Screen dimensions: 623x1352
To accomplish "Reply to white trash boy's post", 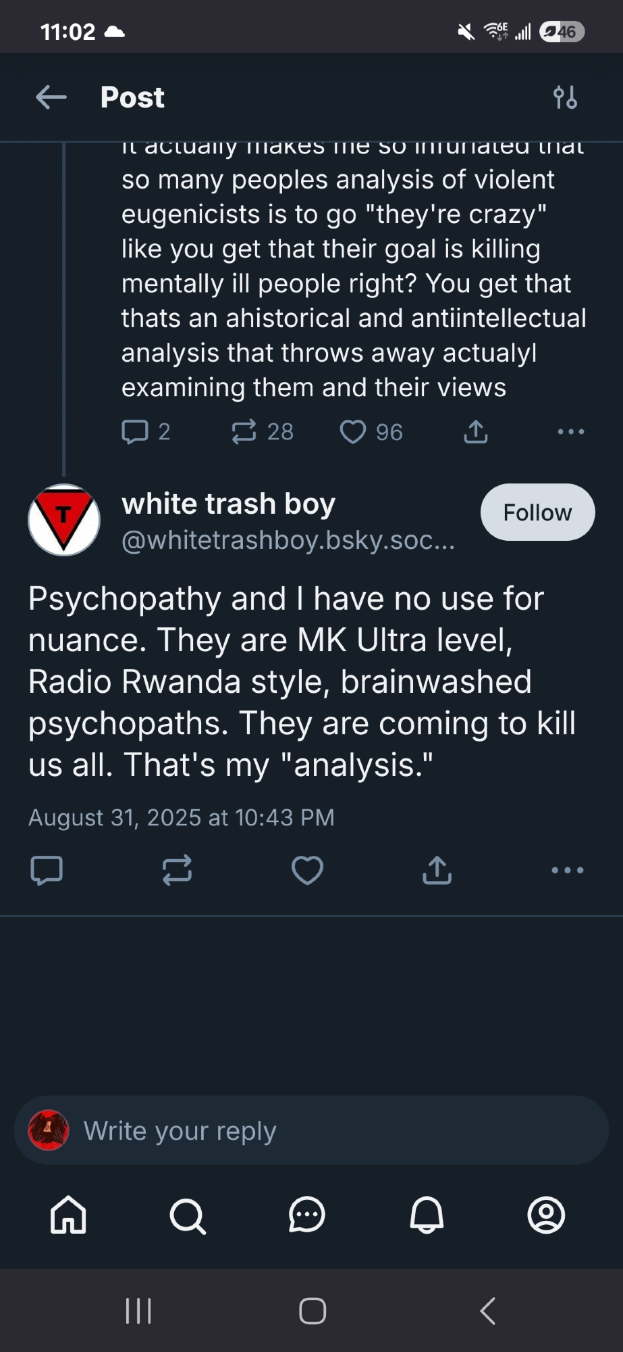I will [x=47, y=870].
